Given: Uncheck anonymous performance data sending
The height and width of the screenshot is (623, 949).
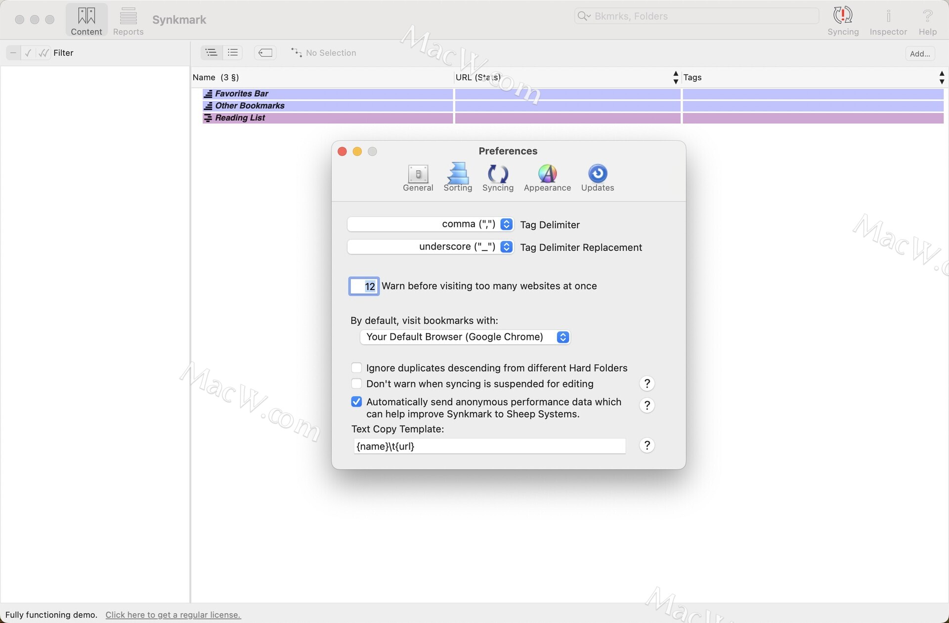Looking at the screenshot, I should pos(356,402).
